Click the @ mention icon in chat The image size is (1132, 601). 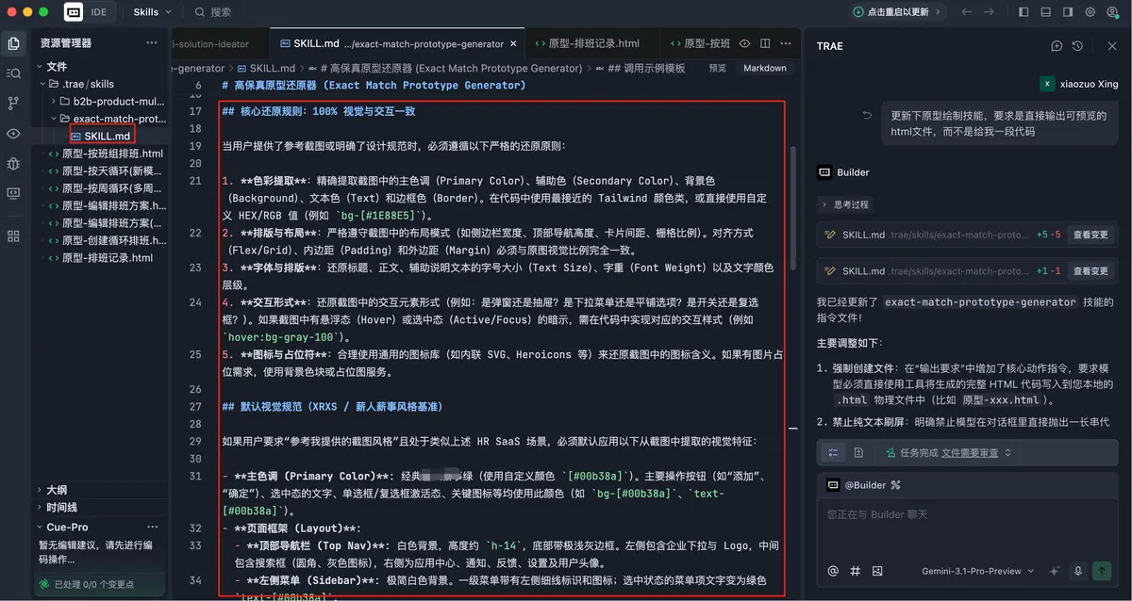coord(833,571)
